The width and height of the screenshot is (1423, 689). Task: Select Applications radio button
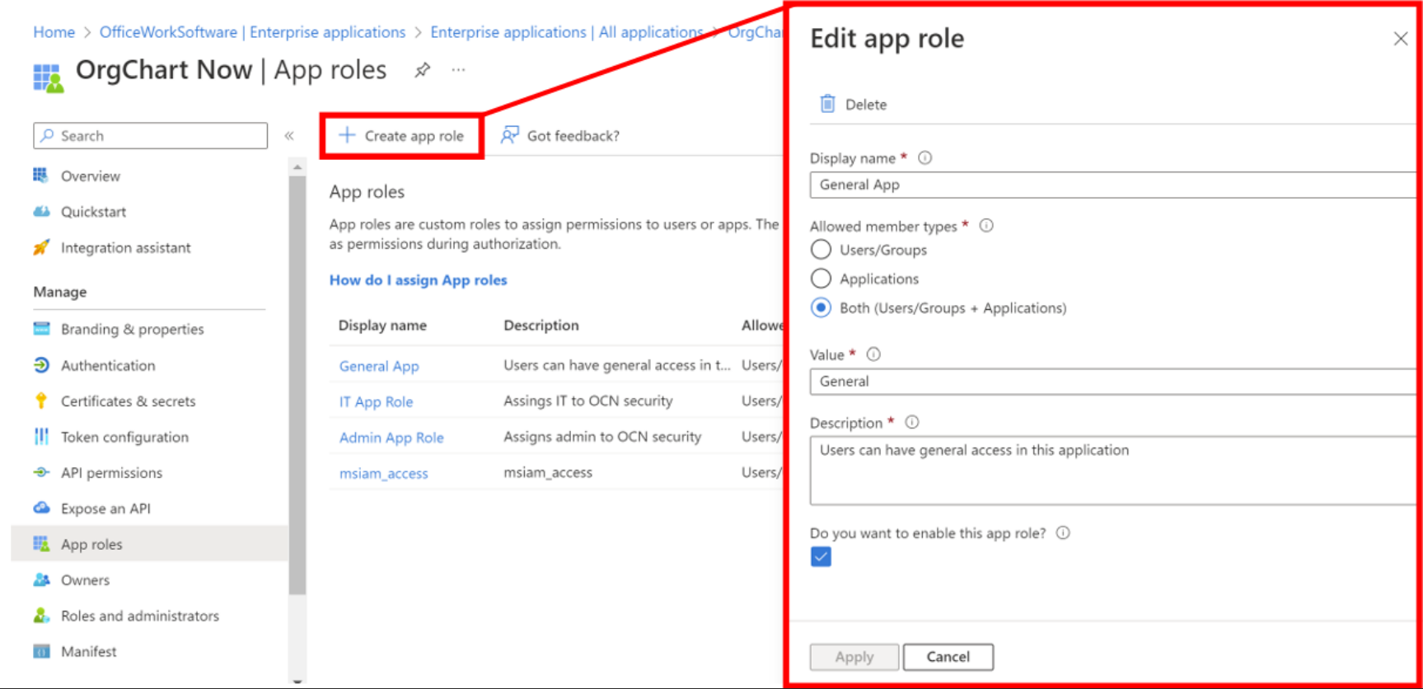point(821,279)
